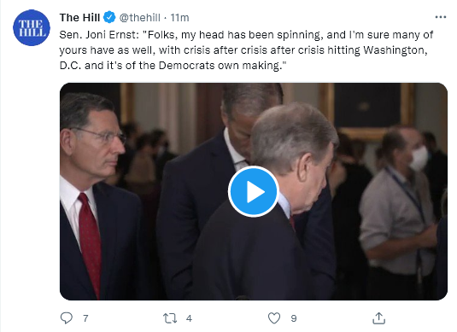Click the blue verified checkmark badge
Screen dimensions: 457x332
(x=109, y=17)
